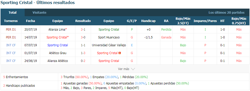
Task: Expand the Ver más chevron arrow
Action: (x=133, y=69)
